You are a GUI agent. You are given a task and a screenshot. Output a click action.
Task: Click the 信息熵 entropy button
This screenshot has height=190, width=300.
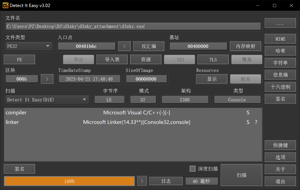point(280,75)
